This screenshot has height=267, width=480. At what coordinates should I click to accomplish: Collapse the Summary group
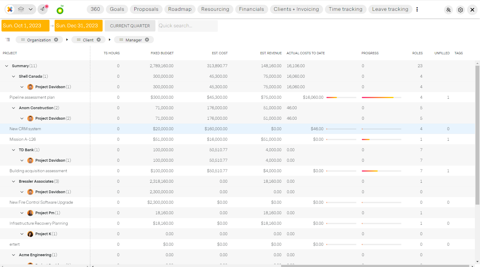[7, 66]
